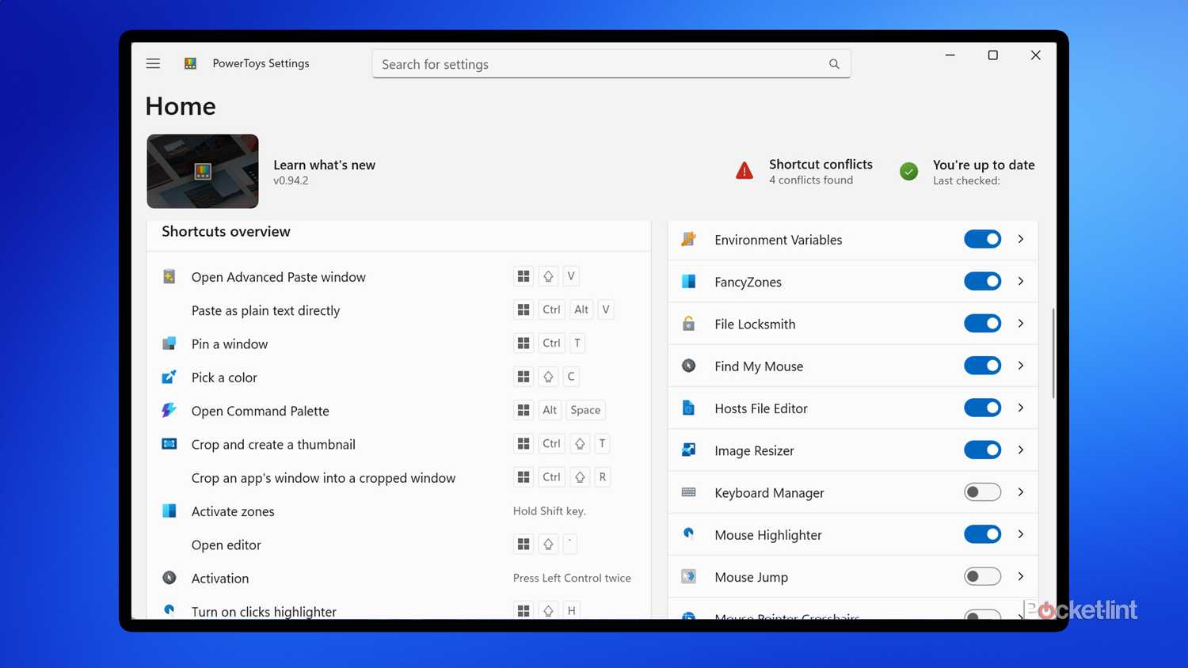Enable Mouse Jump

point(982,576)
